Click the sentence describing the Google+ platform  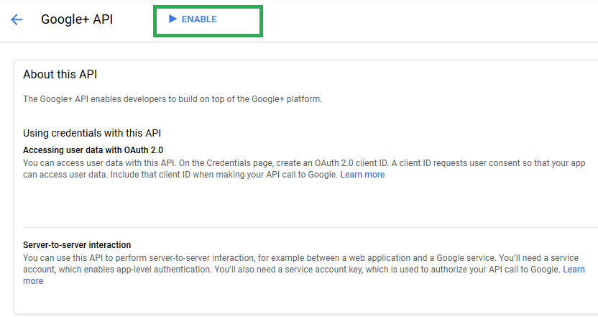point(172,99)
